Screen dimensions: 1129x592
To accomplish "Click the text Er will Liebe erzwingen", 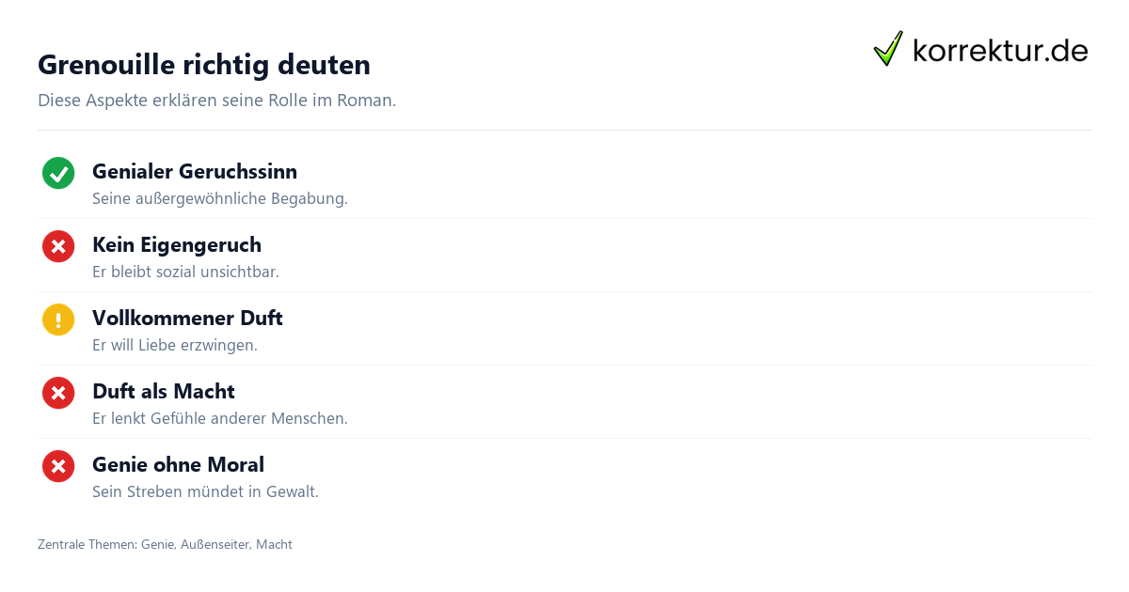I will [175, 346].
